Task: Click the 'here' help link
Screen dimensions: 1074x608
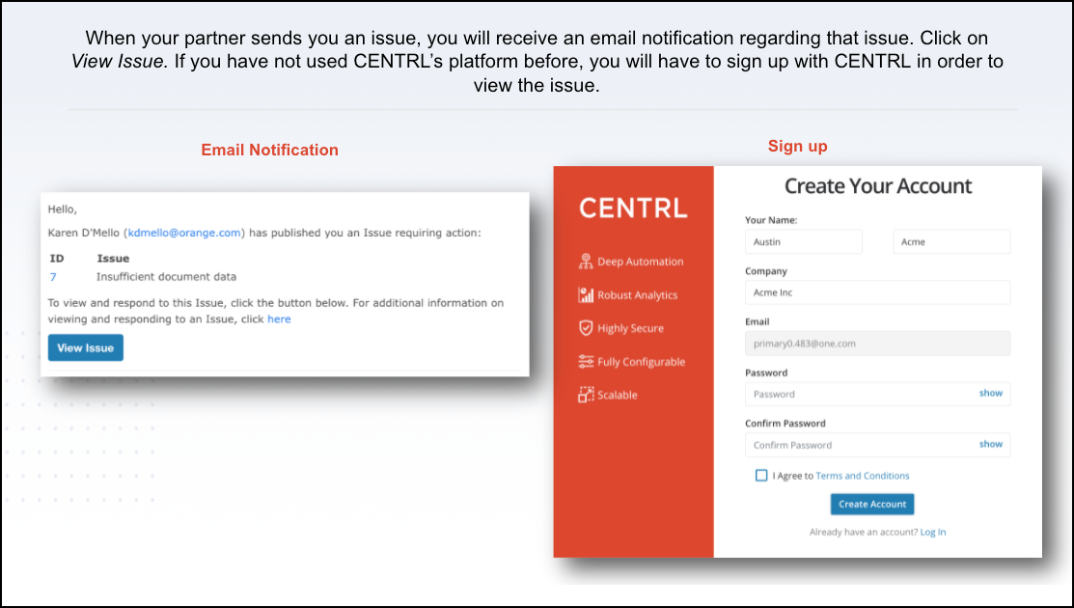Action: point(279,319)
